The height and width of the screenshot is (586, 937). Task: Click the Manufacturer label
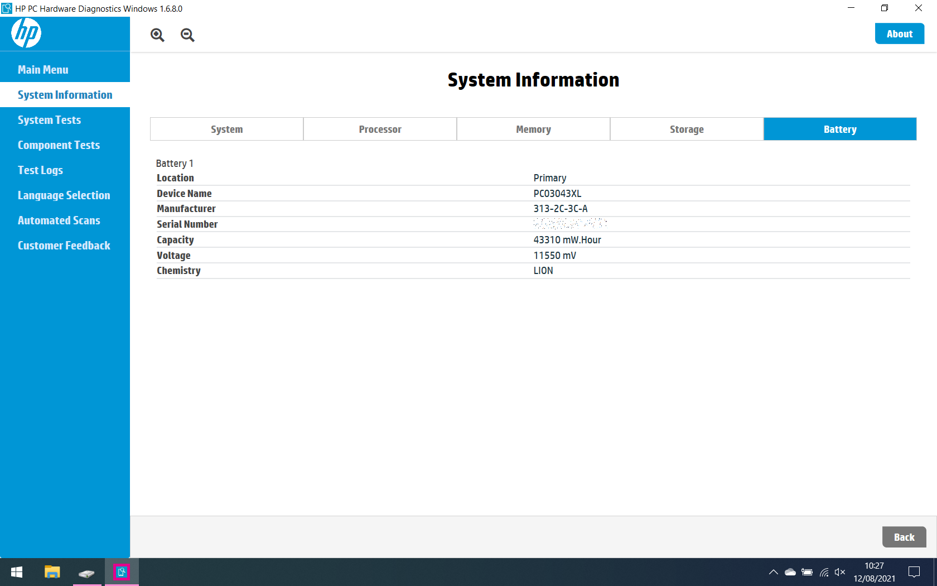[186, 209]
